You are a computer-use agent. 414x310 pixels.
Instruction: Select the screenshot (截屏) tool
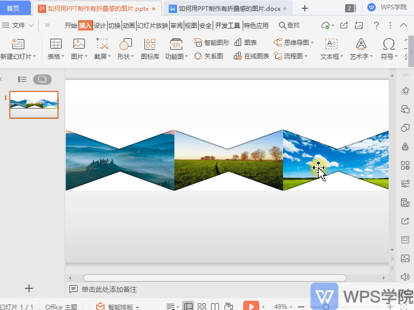point(102,44)
